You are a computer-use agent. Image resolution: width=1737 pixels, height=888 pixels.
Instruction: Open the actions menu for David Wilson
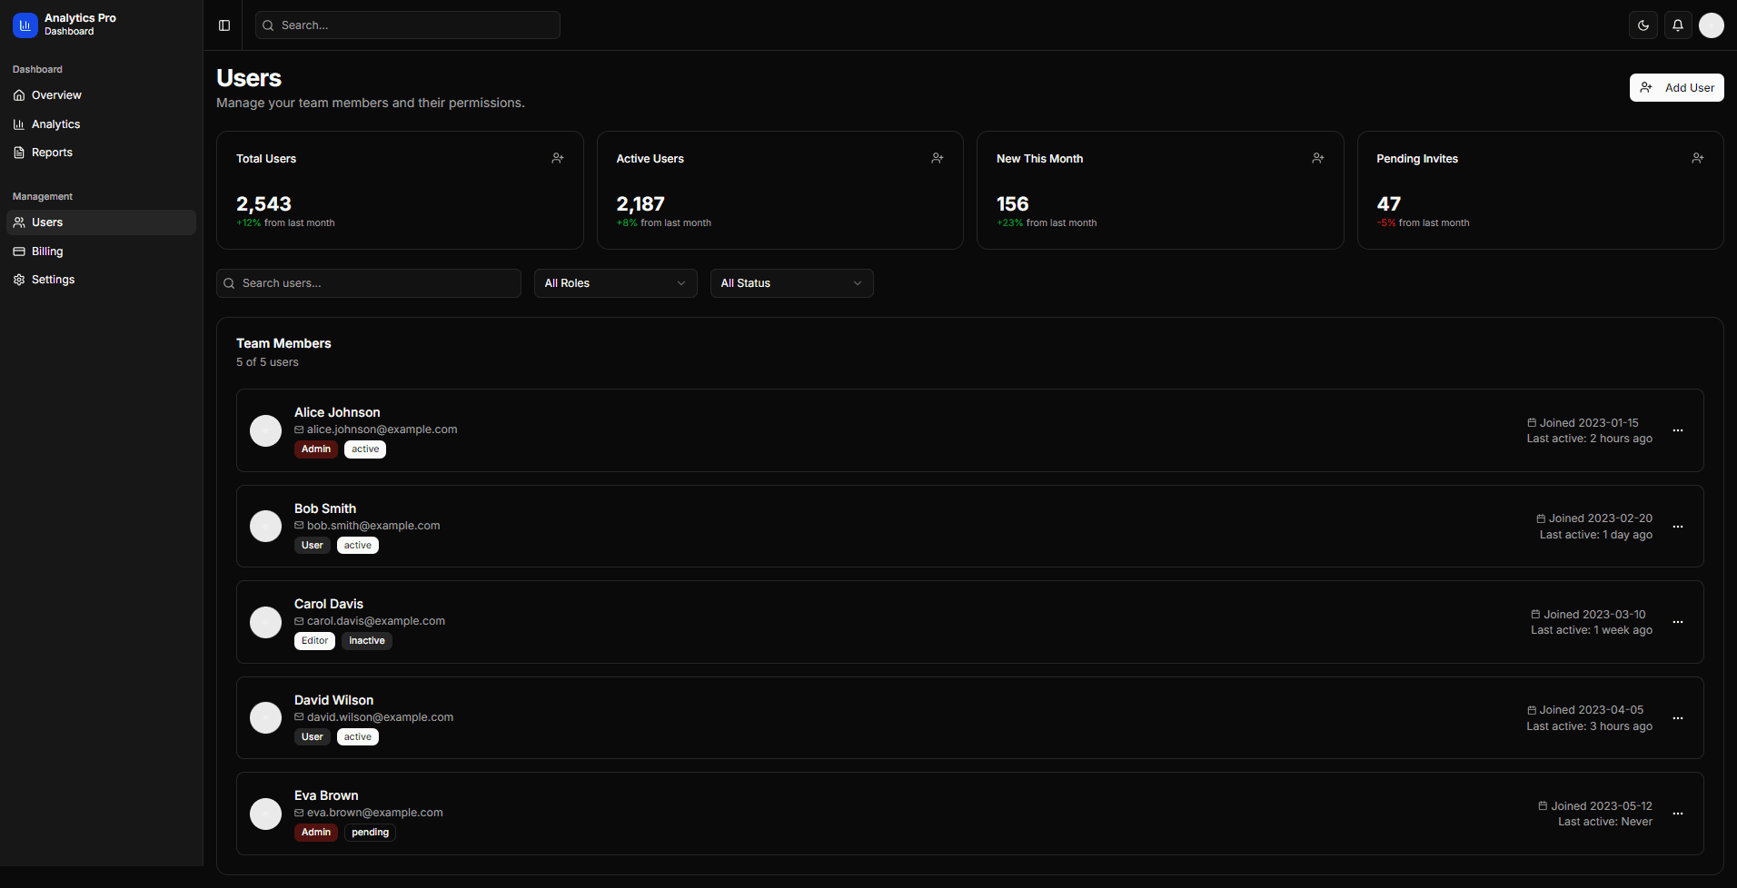click(x=1677, y=717)
